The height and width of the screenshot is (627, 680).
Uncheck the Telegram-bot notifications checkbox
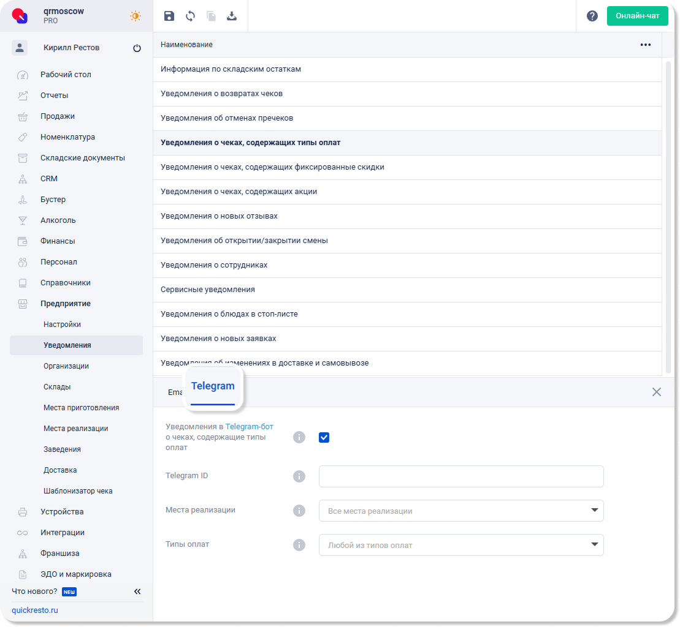(324, 437)
